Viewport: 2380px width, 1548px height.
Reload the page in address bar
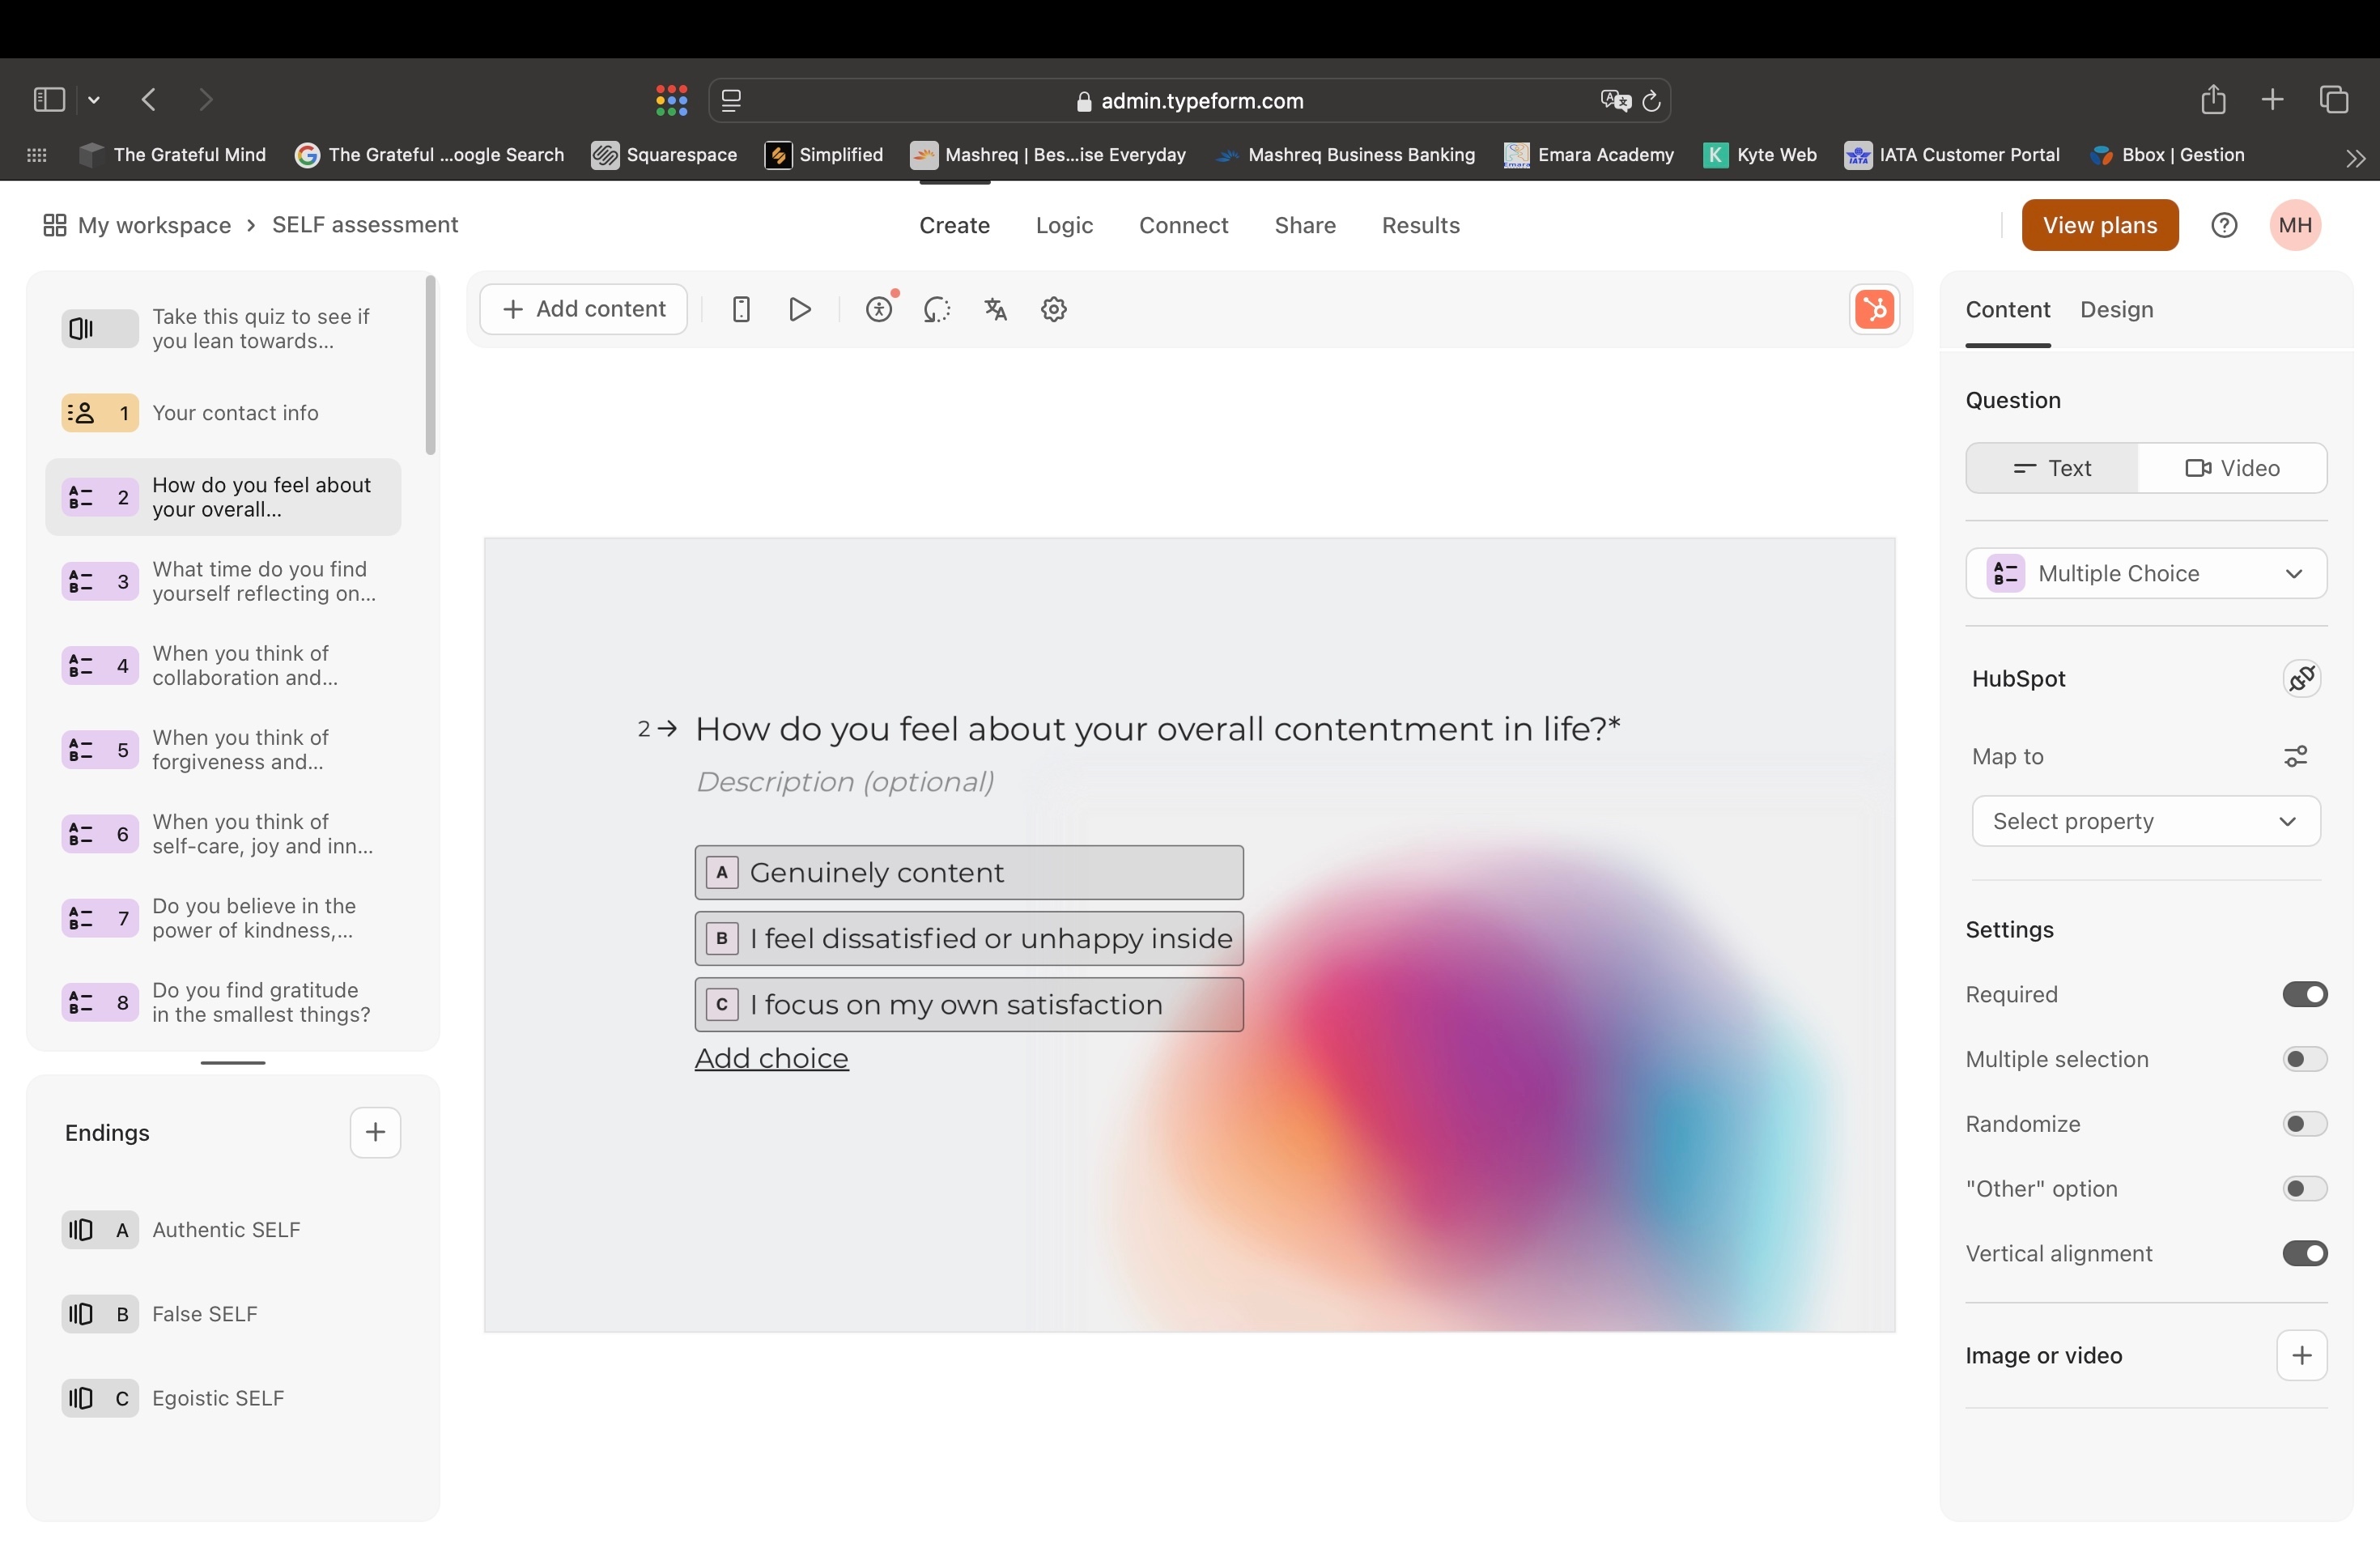[1651, 101]
